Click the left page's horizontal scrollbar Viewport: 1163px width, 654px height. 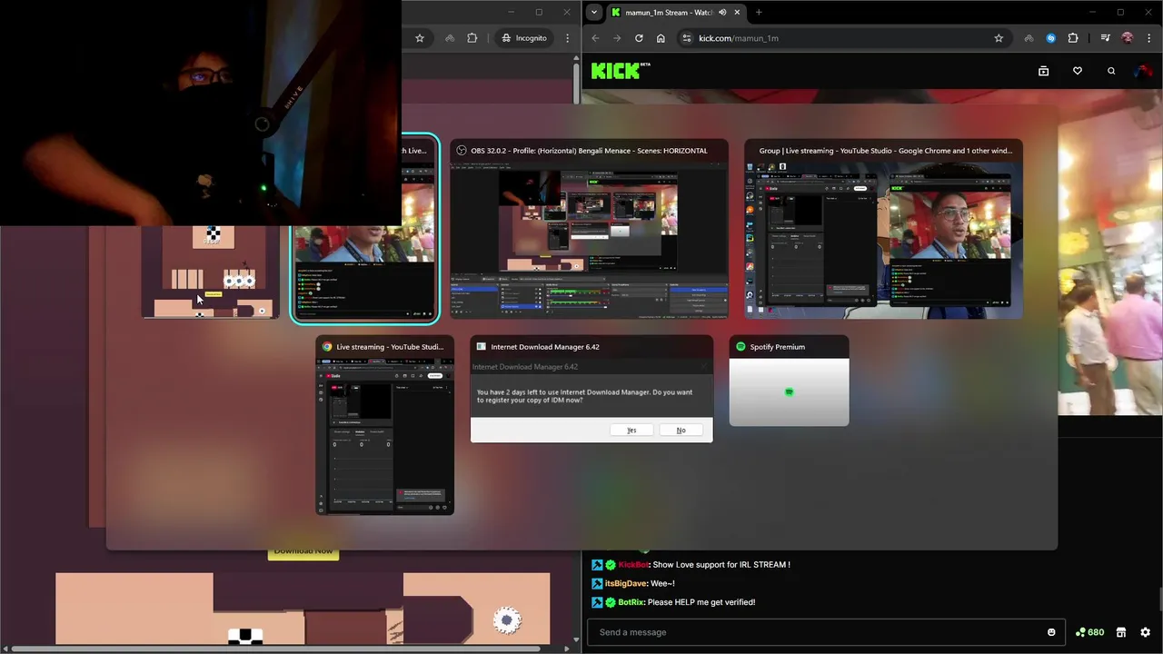point(277,649)
